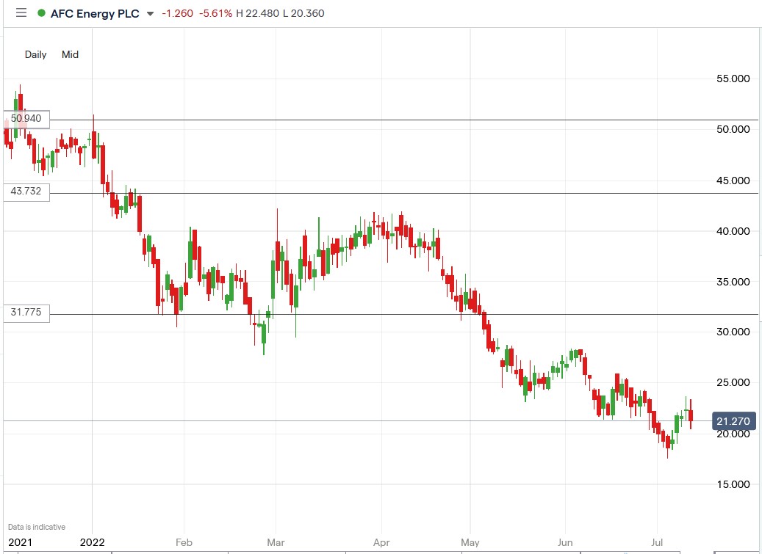Click the 31.775 price level label

coord(26,313)
